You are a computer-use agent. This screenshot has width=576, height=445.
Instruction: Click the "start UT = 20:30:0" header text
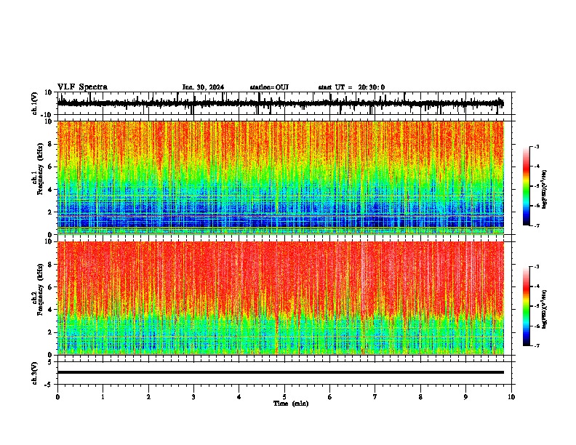[351, 87]
